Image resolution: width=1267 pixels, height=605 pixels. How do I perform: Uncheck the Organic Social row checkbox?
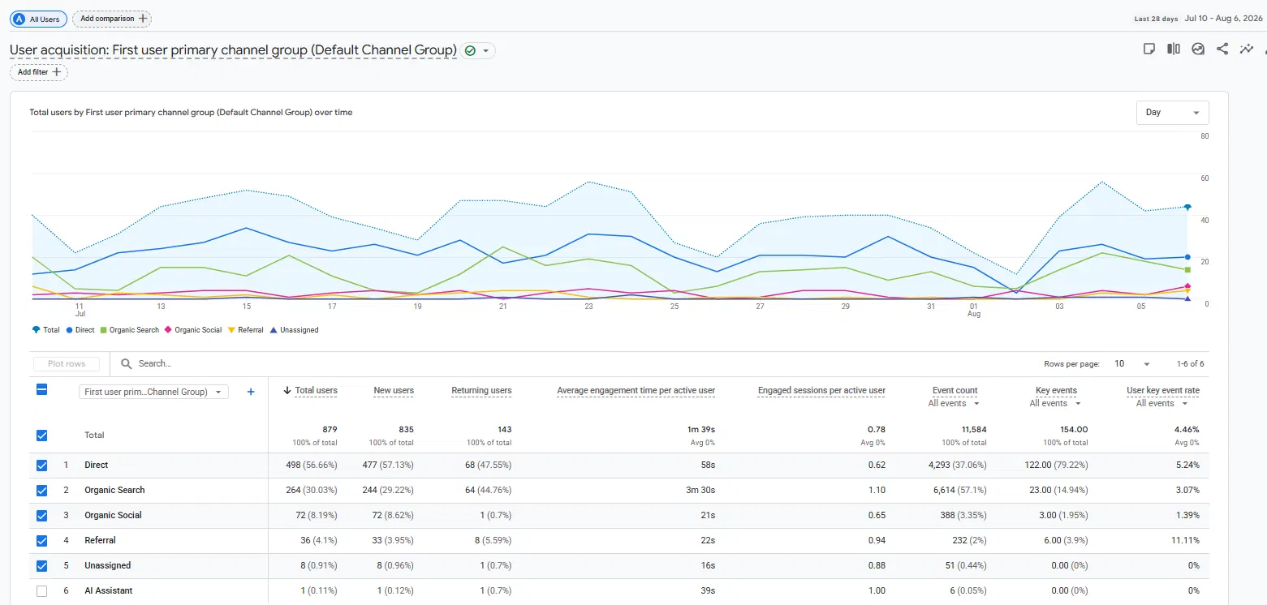(42, 516)
